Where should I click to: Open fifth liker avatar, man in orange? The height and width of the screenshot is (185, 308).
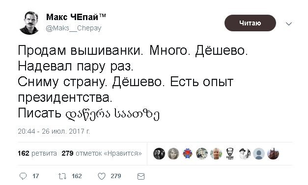point(216,154)
